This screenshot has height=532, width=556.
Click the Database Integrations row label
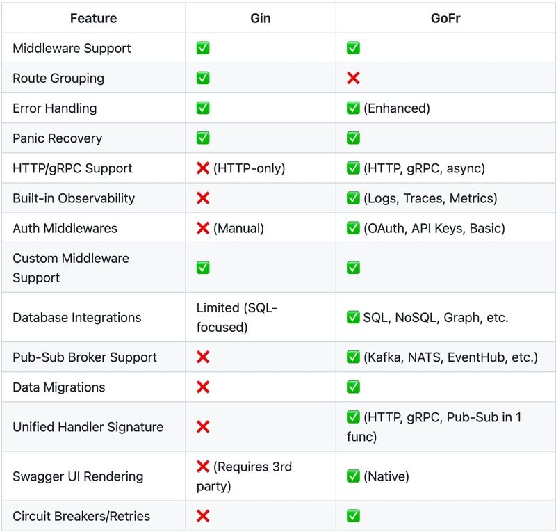(x=77, y=317)
